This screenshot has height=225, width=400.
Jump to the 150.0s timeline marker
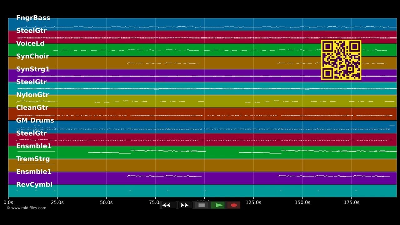(x=302, y=202)
